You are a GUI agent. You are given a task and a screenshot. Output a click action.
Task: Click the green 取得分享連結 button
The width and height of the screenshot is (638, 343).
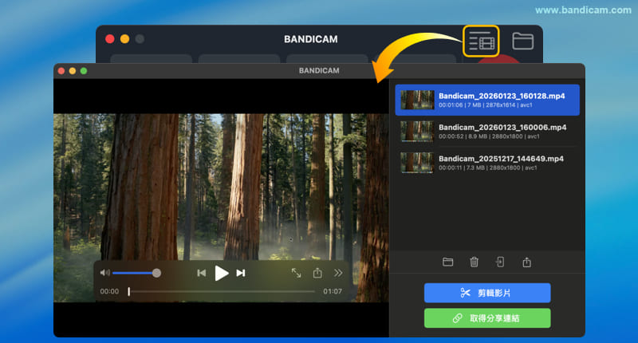coord(487,318)
